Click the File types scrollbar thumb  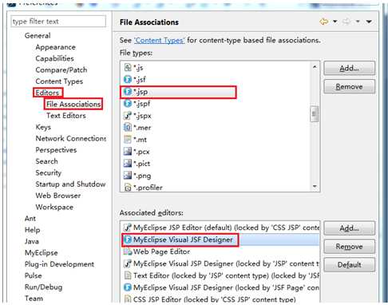(x=315, y=114)
